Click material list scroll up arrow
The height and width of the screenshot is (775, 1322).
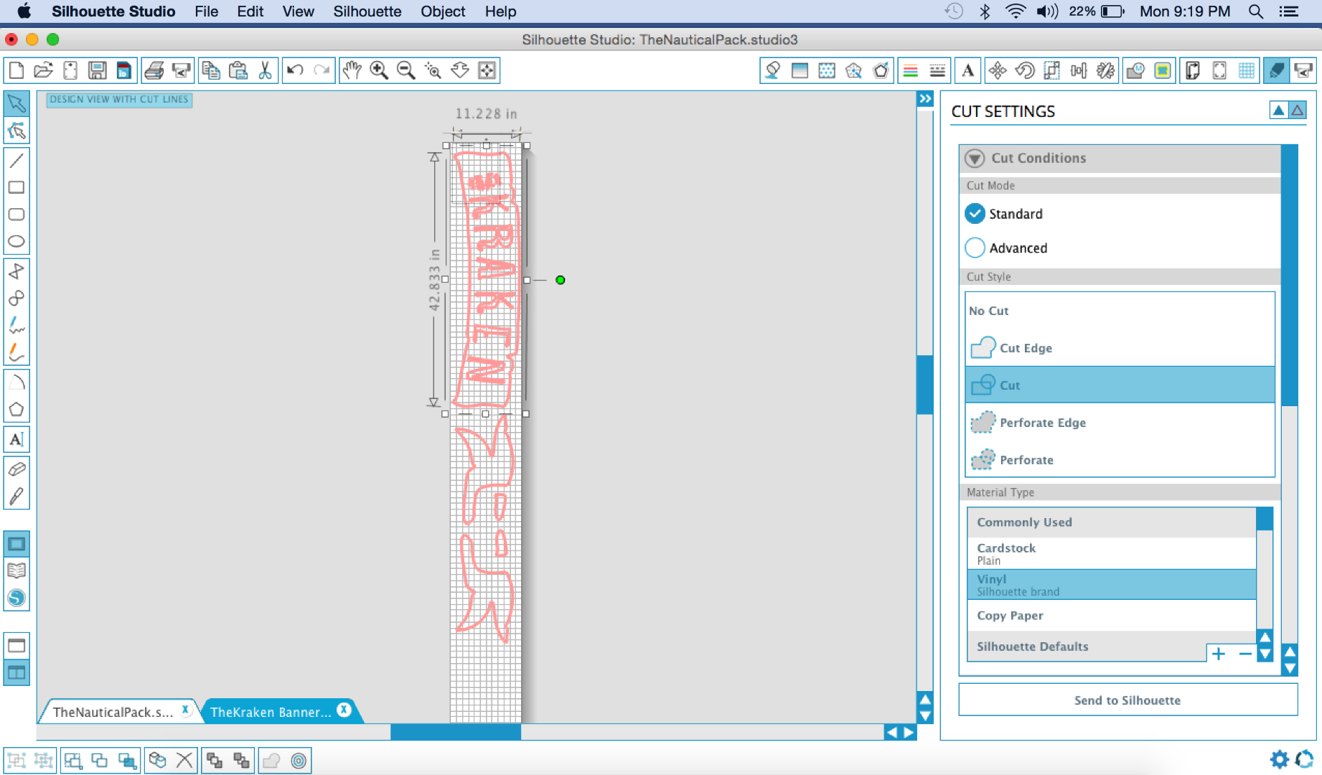(x=1265, y=637)
